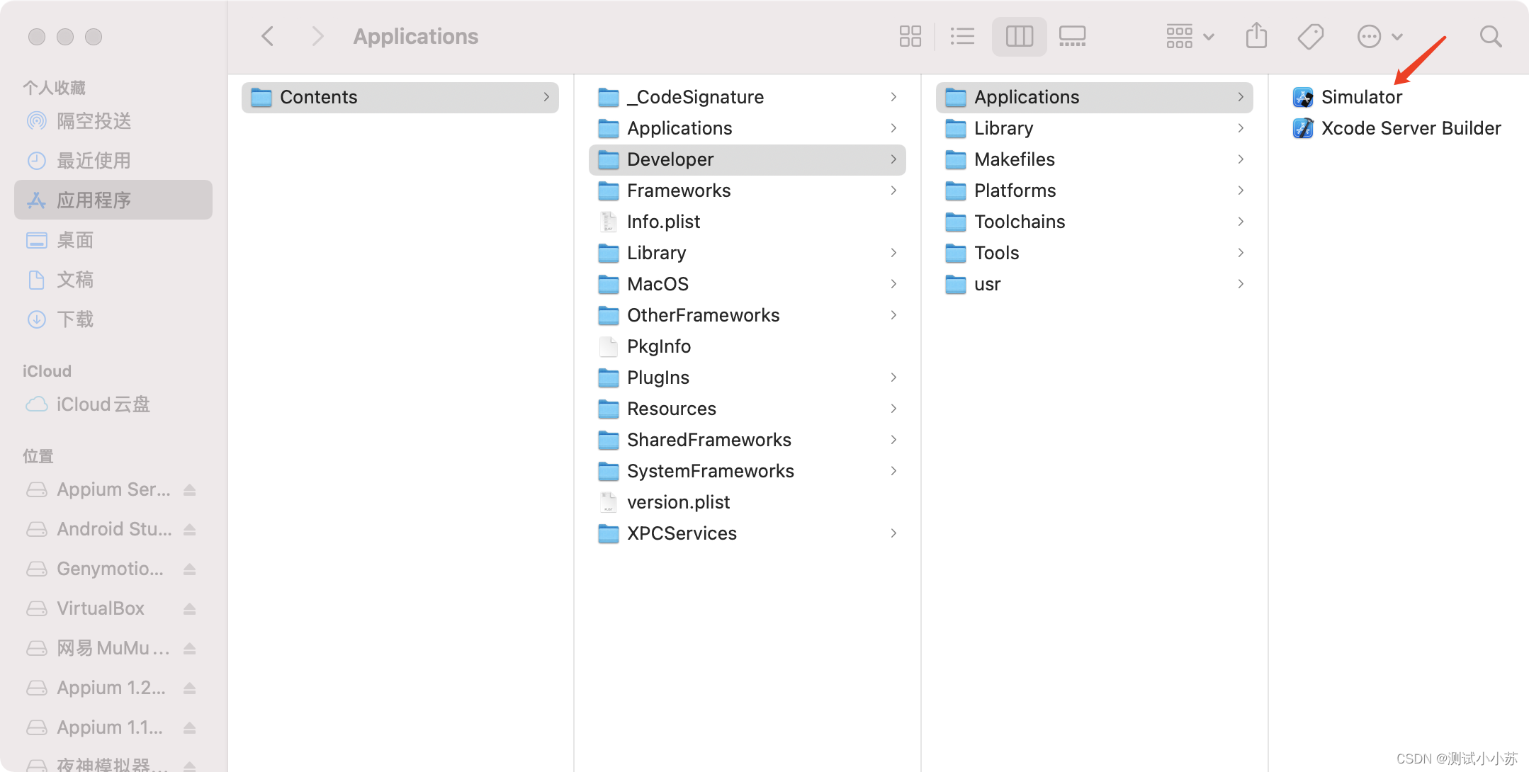This screenshot has width=1529, height=772.
Task: Open the Finder search field
Action: tap(1491, 36)
